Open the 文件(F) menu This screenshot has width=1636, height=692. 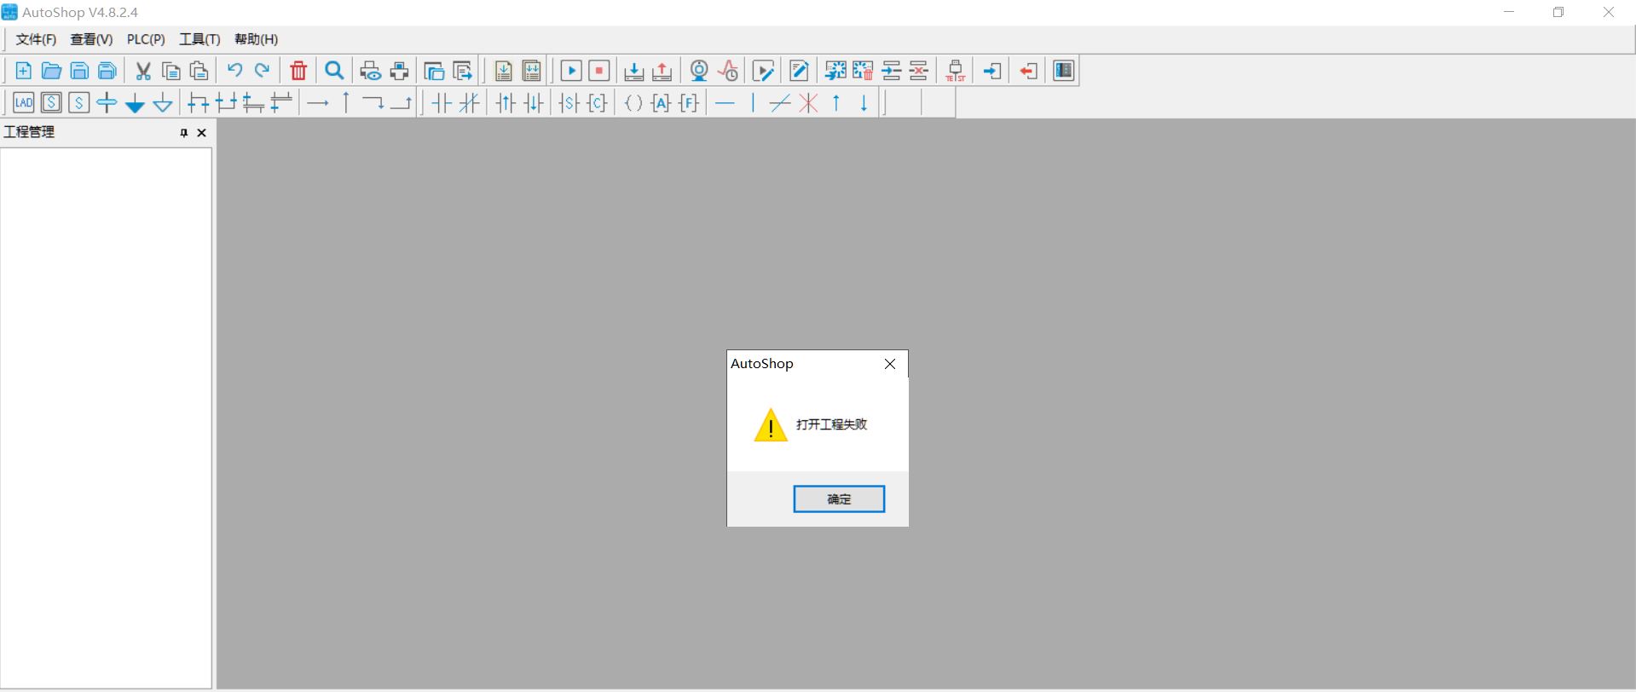pyautogui.click(x=36, y=39)
